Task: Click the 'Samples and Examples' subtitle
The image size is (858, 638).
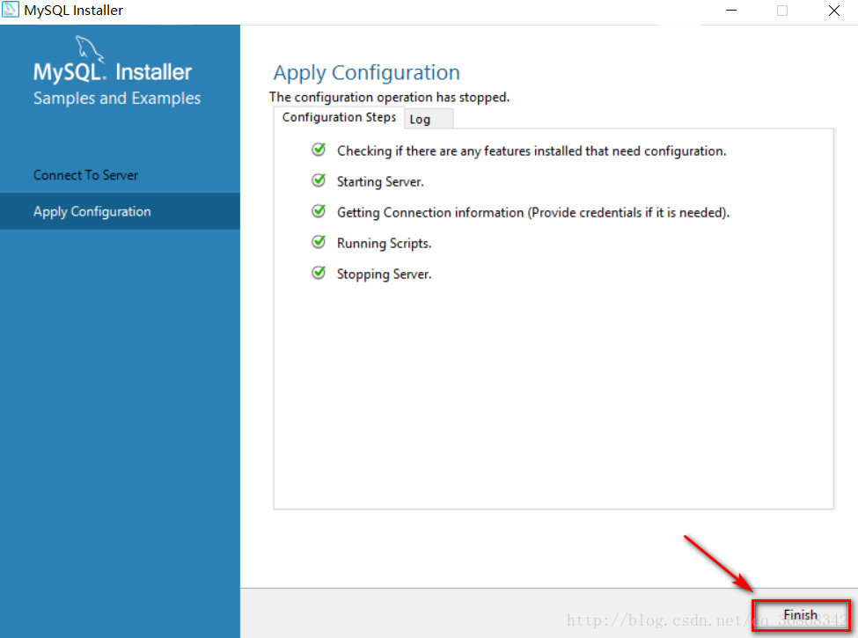Action: [x=117, y=98]
